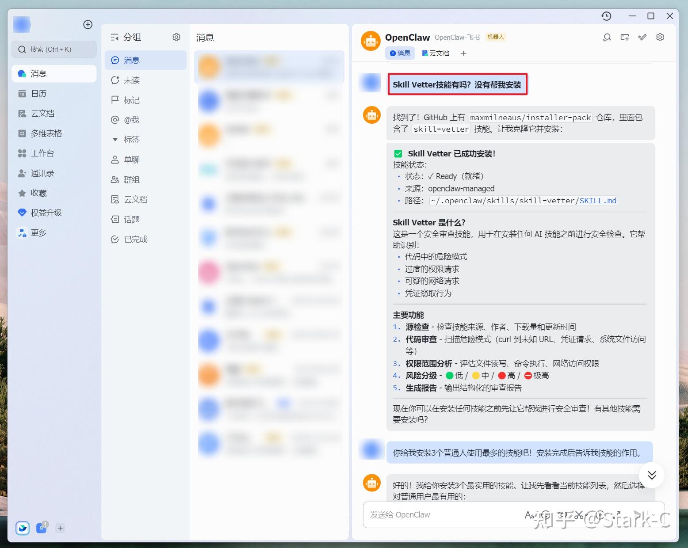Viewport: 688px width, 548px height.
Task: Click the create group icon in the chat header
Action: [x=625, y=38]
